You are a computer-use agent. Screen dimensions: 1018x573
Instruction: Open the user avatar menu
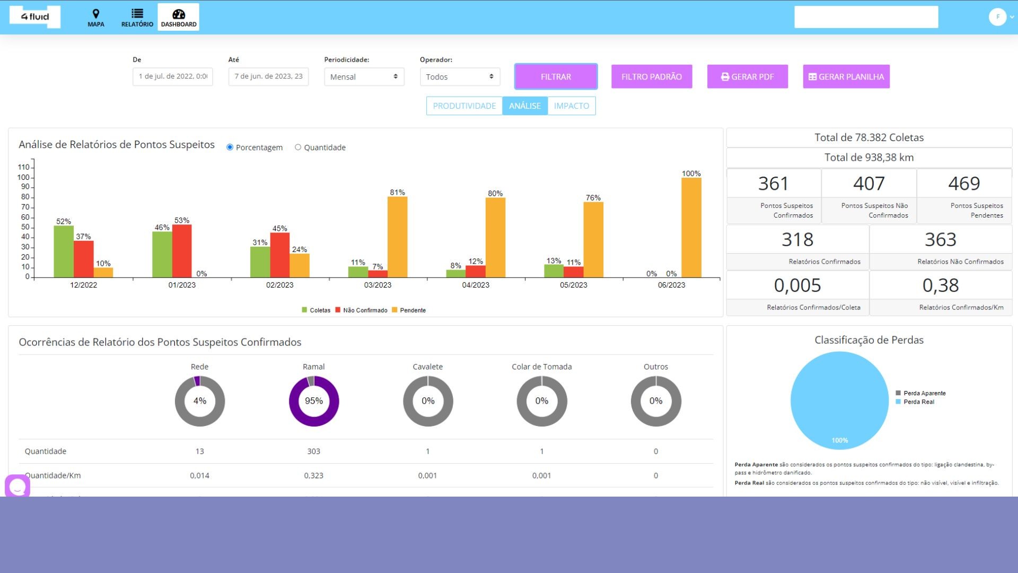tap(997, 17)
